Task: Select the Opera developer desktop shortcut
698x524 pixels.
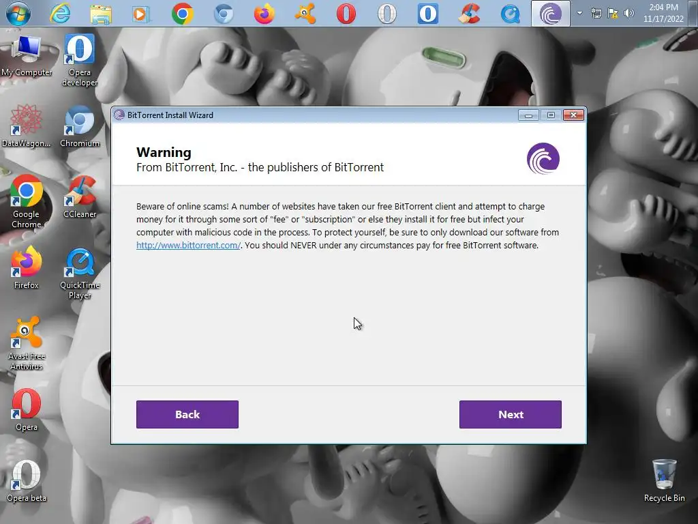Action: point(80,61)
